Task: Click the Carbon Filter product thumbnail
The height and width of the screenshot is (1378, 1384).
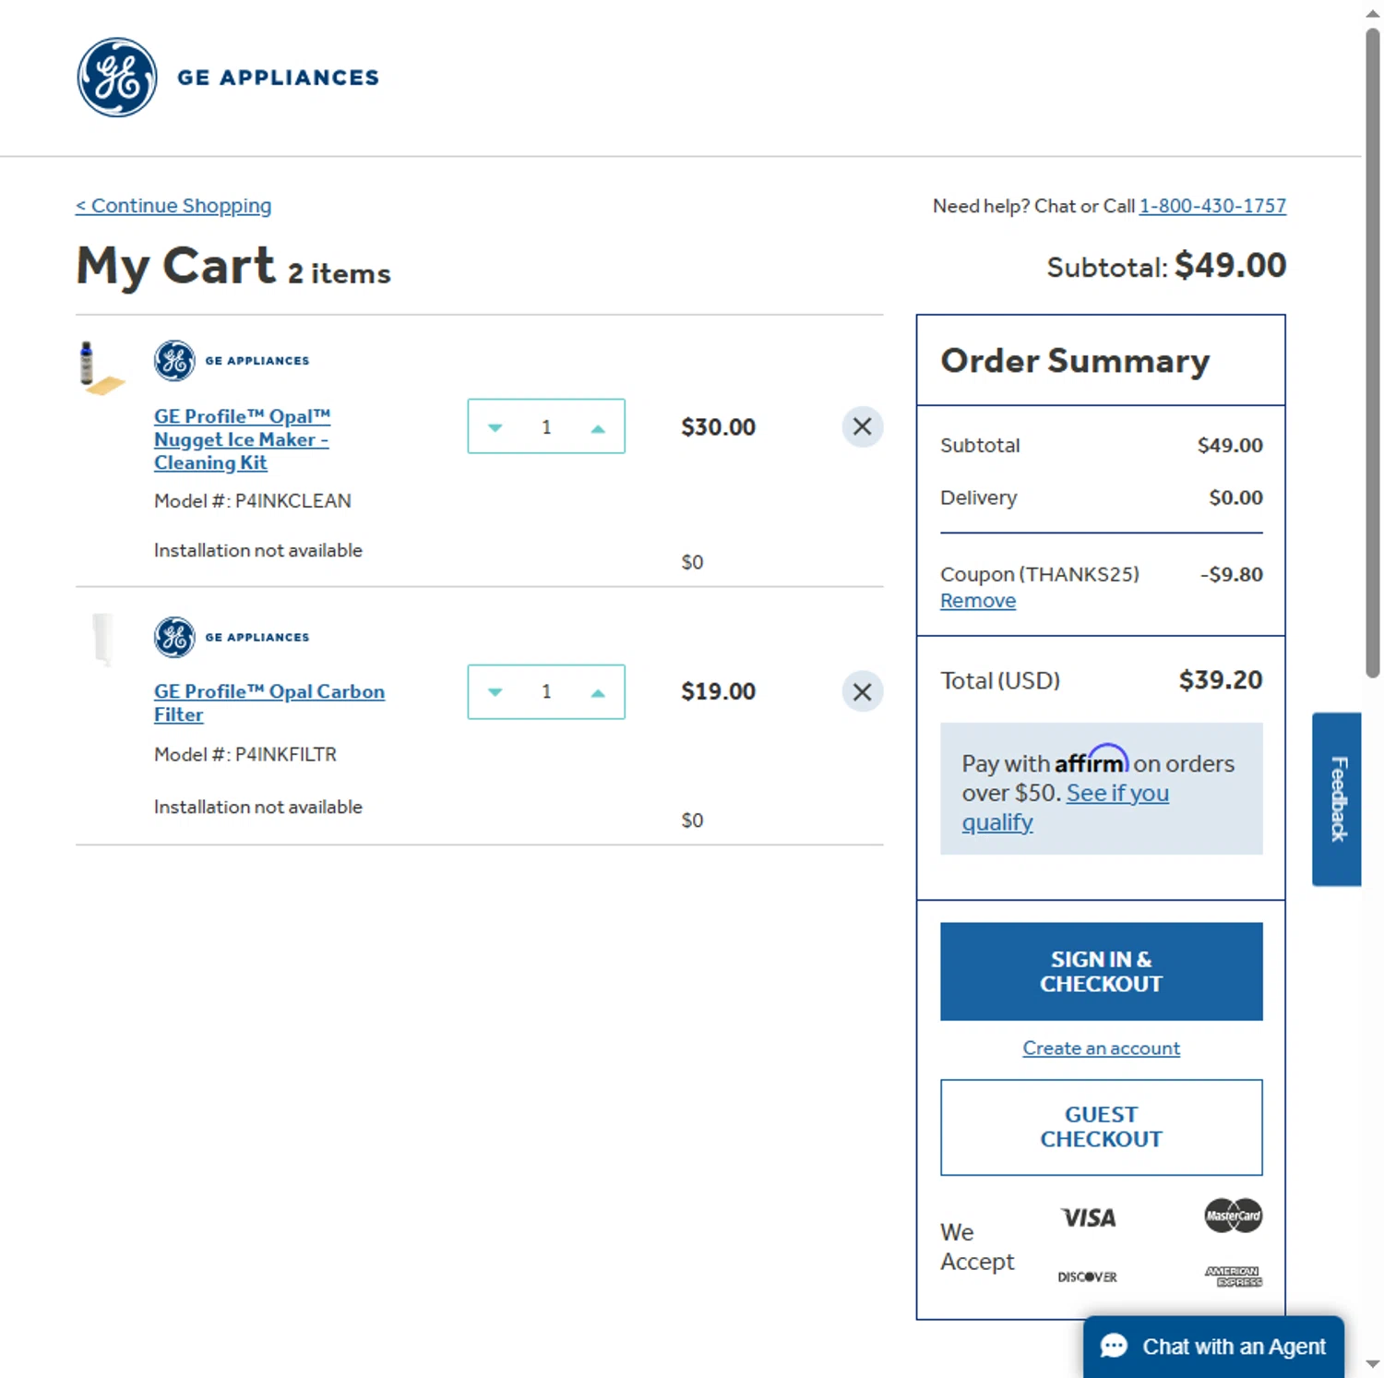Action: coord(103,638)
